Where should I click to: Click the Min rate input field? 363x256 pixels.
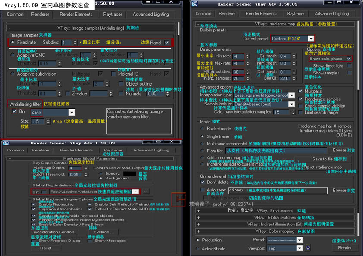pos(238,56)
